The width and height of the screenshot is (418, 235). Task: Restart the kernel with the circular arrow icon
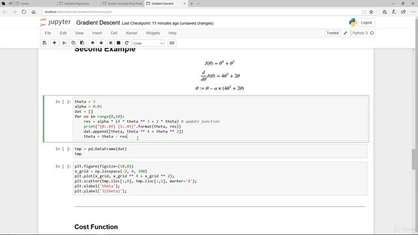[x=127, y=43]
